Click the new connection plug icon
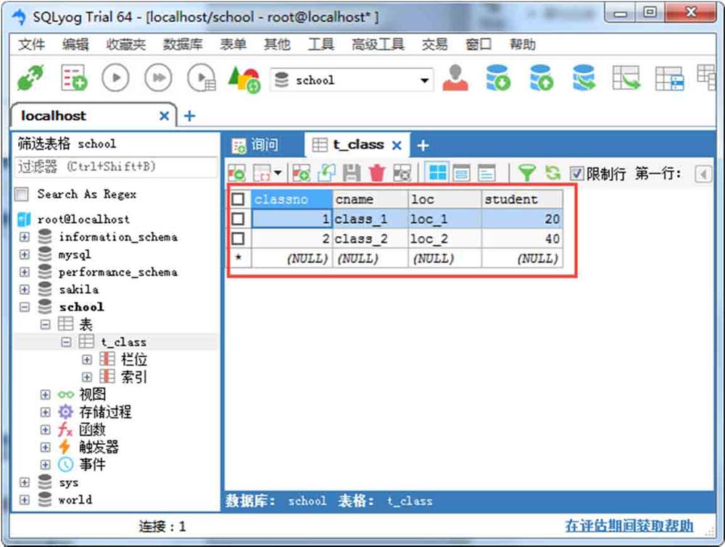Screen dimensions: 725x547 pyautogui.click(x=30, y=78)
